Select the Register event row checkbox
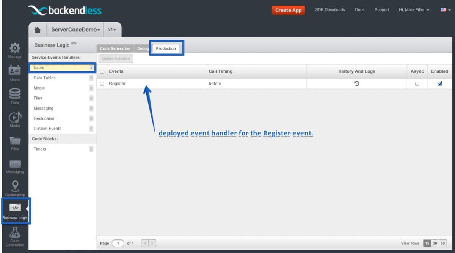 point(102,84)
